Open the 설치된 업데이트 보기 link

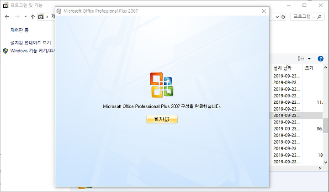pyautogui.click(x=31, y=43)
